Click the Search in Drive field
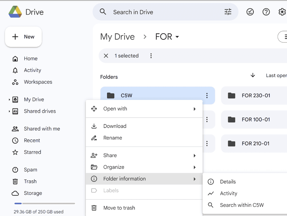 pos(165,12)
